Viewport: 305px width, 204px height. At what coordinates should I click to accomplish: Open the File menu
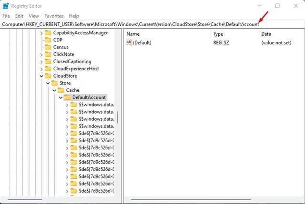(6, 16)
